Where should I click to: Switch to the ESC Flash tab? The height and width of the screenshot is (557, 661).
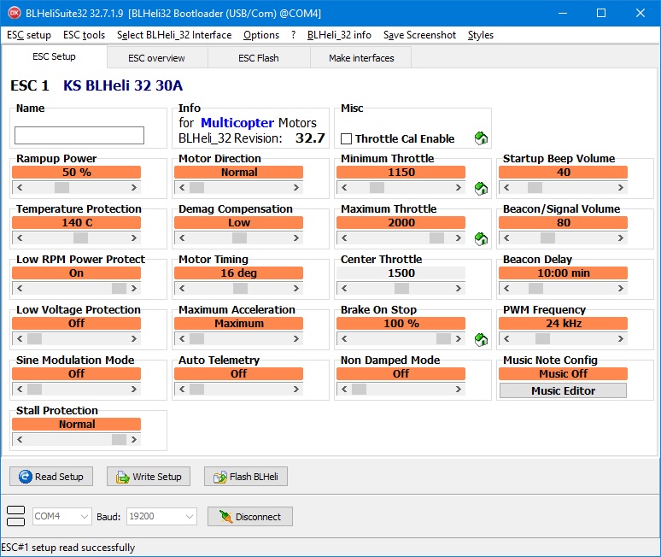(x=258, y=58)
